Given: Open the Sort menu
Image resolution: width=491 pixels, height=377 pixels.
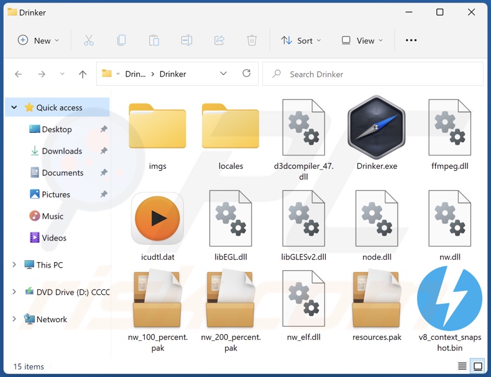Looking at the screenshot, I should [301, 40].
